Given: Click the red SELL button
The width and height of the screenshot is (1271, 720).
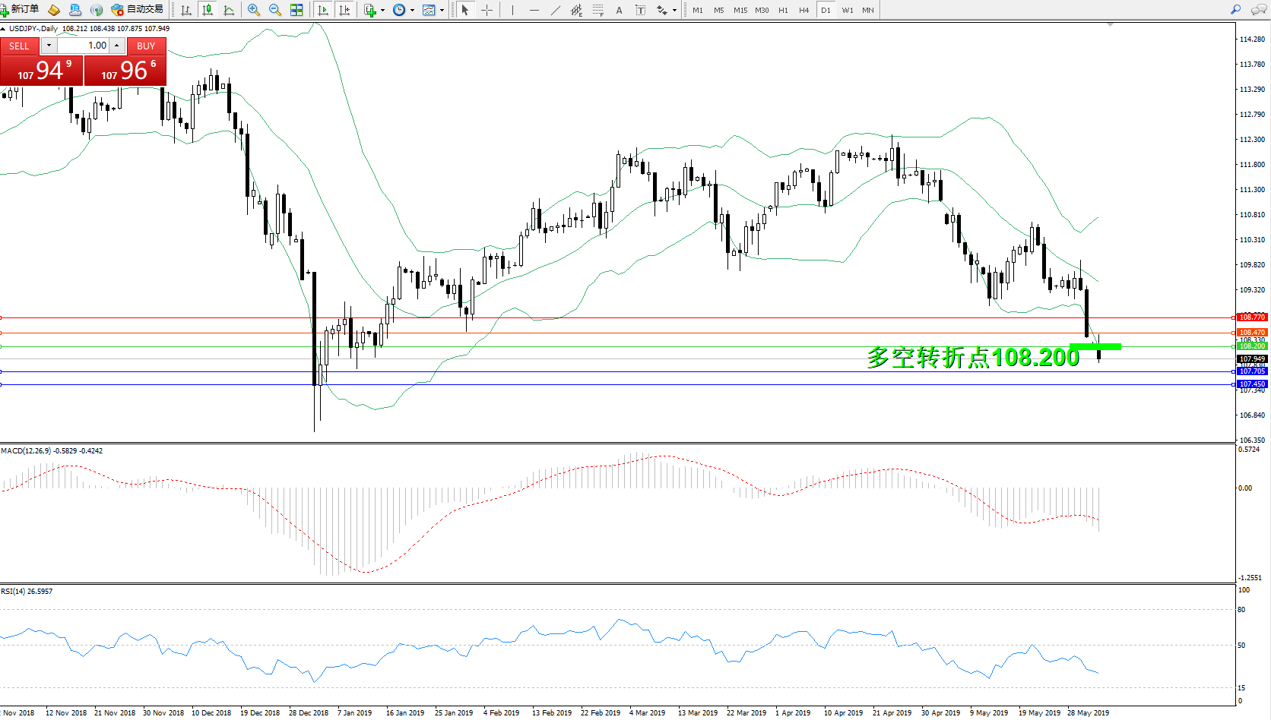Looking at the screenshot, I should click(x=19, y=46).
